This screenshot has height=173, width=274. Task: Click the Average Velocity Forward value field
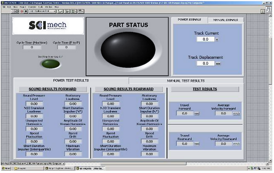[223, 113]
